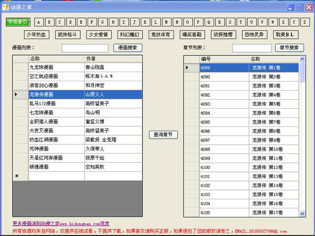Click the chapter list scrollbar thumb
315x236 pixels.
[302, 72]
